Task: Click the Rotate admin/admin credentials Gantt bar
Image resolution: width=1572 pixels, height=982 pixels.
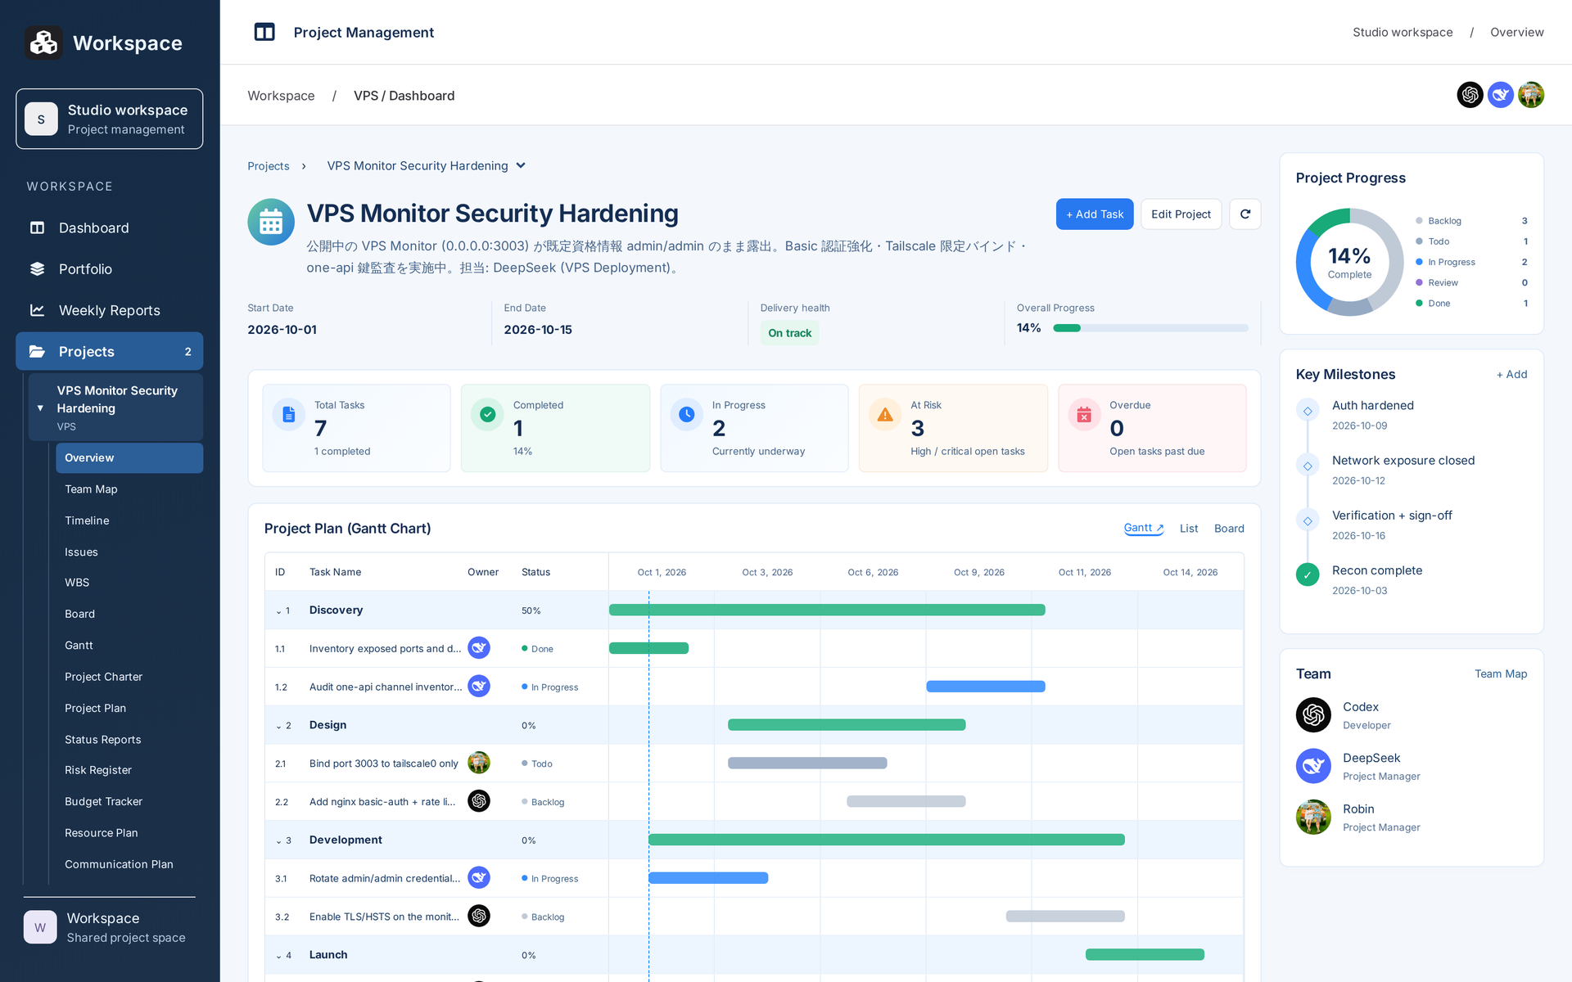Action: pos(708,878)
